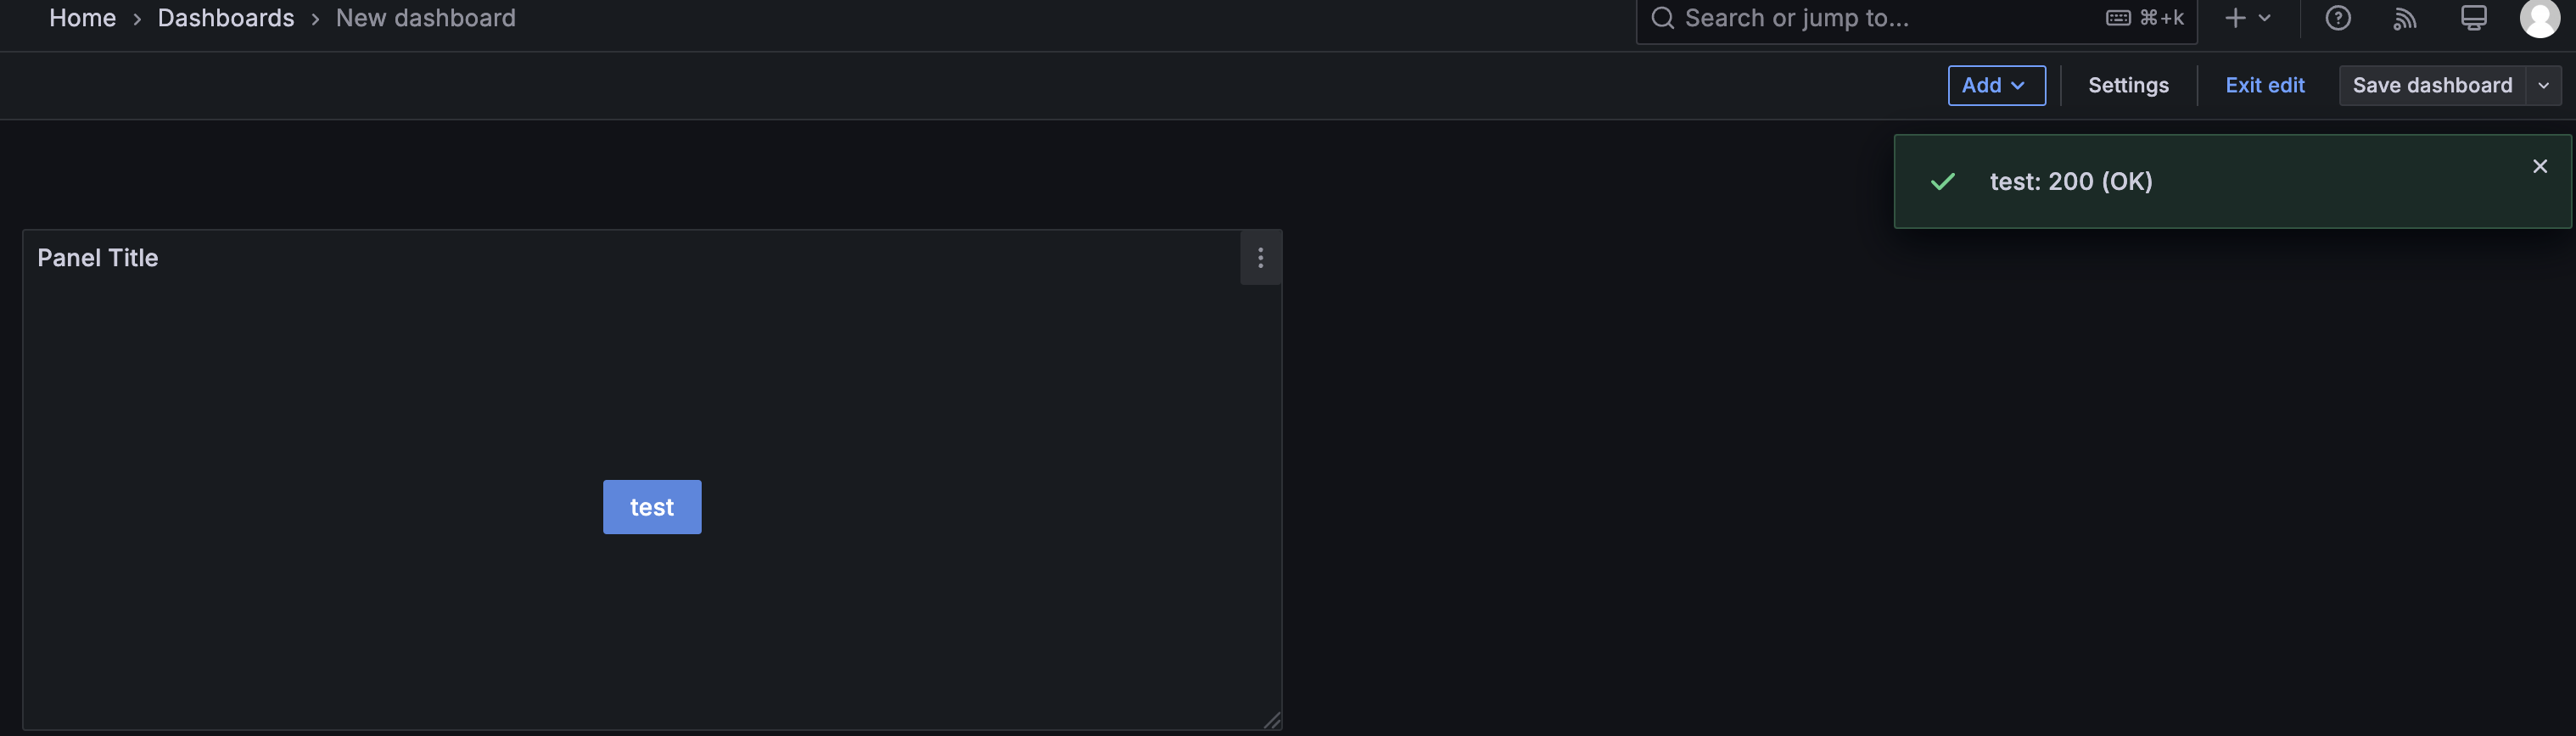Click the blue test button
The image size is (2576, 736).
click(x=651, y=507)
